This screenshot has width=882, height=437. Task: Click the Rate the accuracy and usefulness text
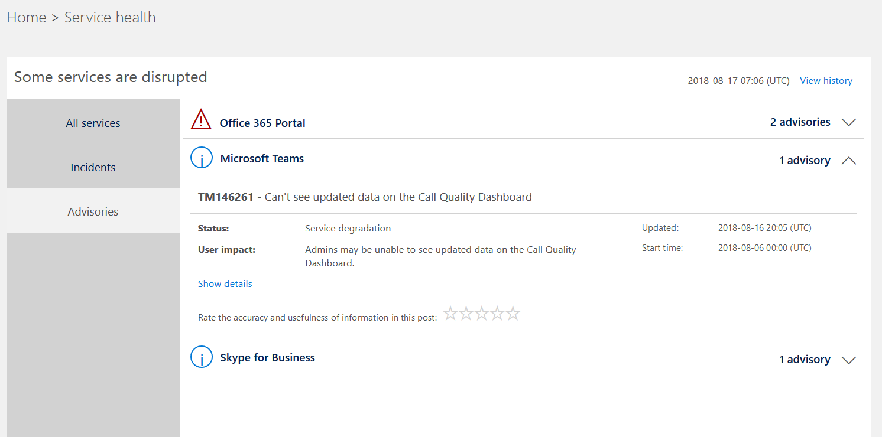tap(317, 317)
